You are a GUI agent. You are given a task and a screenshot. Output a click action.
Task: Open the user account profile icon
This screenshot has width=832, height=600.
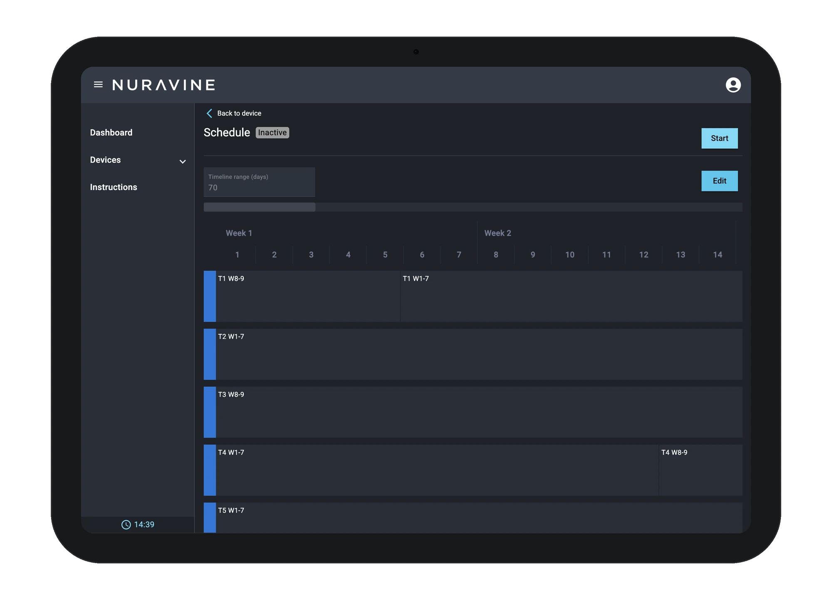(733, 85)
